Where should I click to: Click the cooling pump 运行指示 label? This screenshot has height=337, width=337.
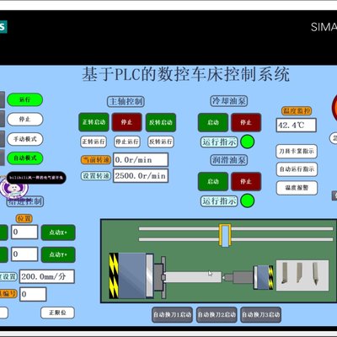point(219,142)
